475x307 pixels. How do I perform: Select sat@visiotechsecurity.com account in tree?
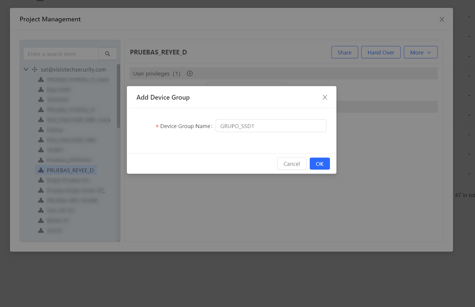tap(73, 69)
